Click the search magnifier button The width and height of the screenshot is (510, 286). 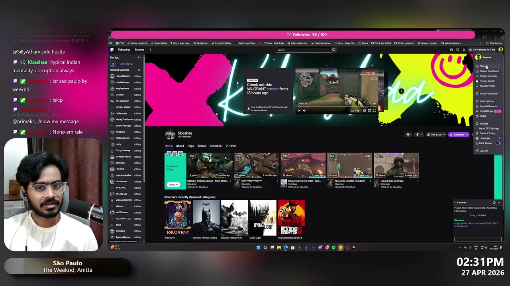tap(334, 50)
